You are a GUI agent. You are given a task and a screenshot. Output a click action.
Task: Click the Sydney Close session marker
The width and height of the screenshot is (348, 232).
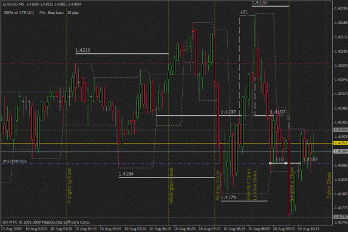tap(218, 185)
